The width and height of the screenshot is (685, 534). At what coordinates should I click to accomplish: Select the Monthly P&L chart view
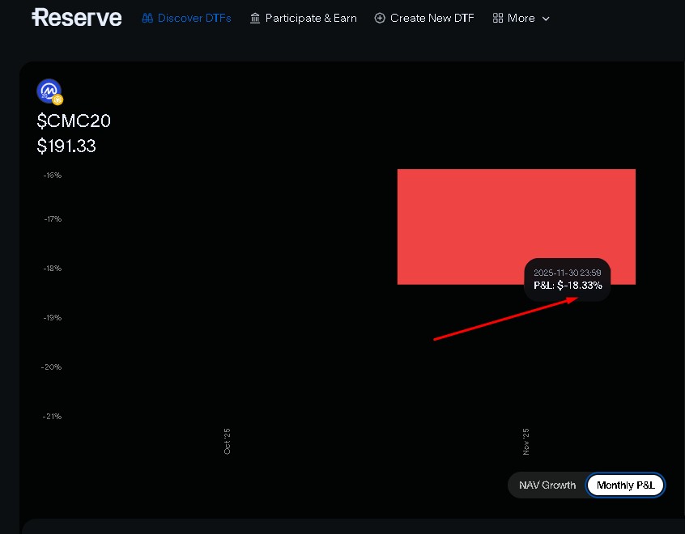point(625,485)
